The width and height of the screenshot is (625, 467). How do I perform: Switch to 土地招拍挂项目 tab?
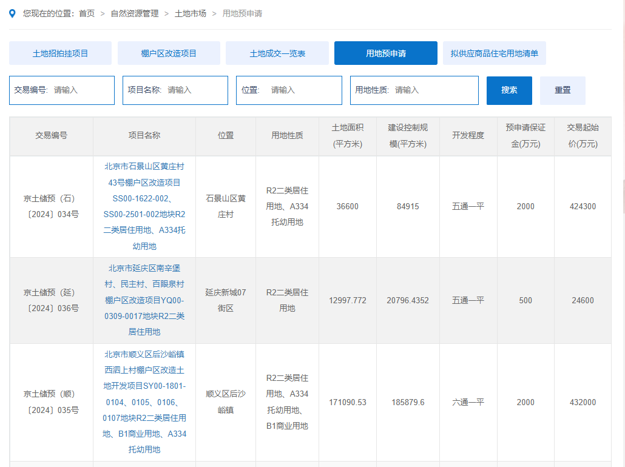60,53
